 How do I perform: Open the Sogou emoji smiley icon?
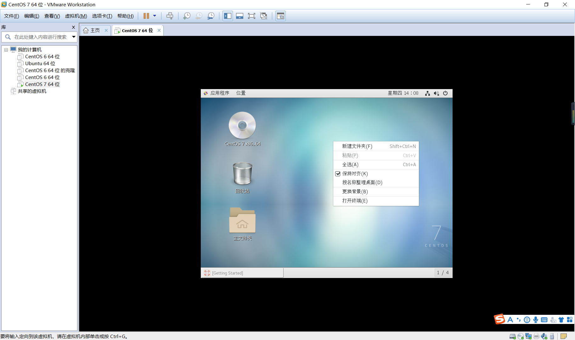527,320
